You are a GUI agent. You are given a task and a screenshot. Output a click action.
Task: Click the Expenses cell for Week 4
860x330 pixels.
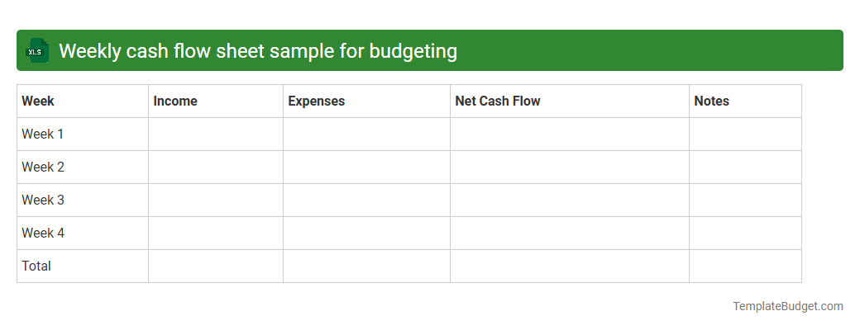(366, 233)
